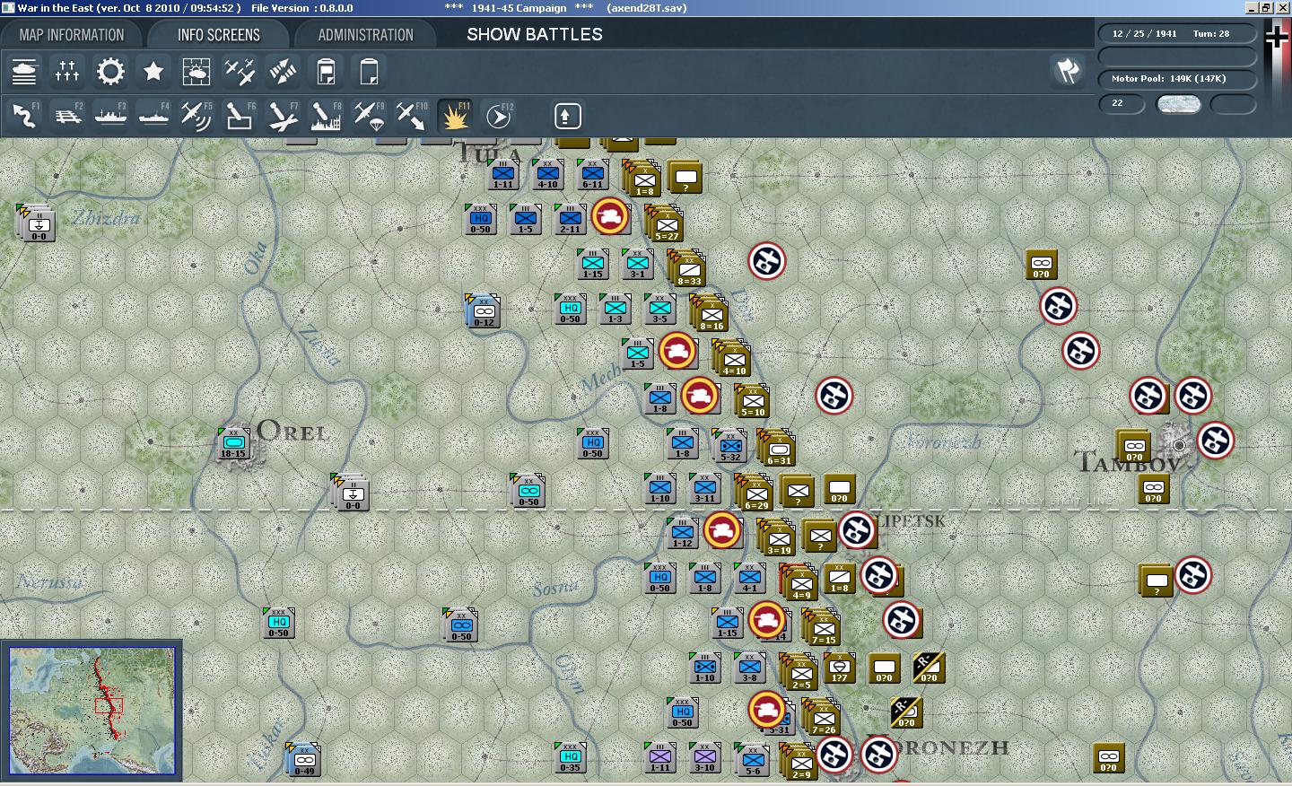Viewport: 1292px width, 786px height.
Task: Open the air doctrine planes icon
Action: pyautogui.click(x=240, y=71)
